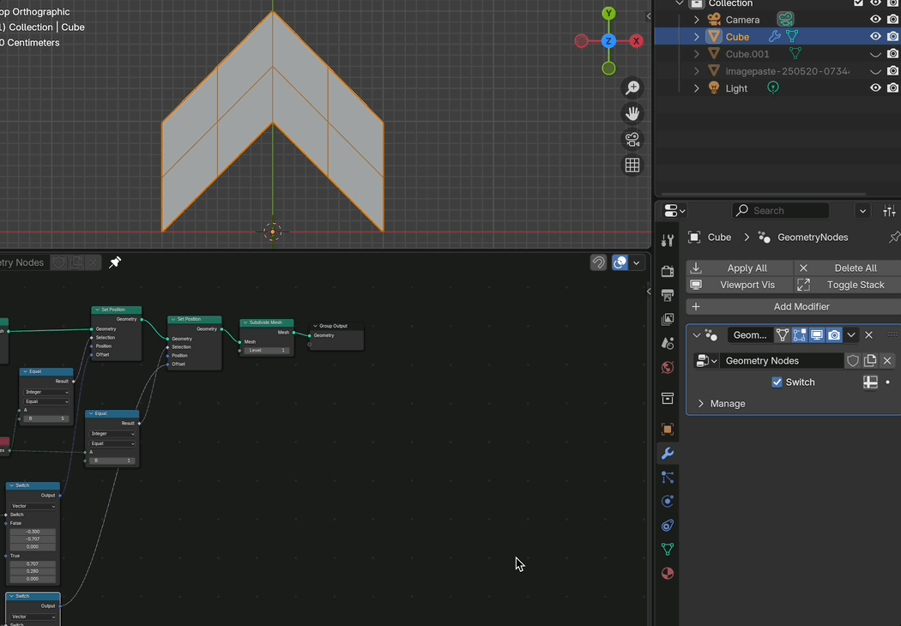This screenshot has width=901, height=626.
Task: Disable Cube in renders via camera icon
Action: (x=893, y=36)
